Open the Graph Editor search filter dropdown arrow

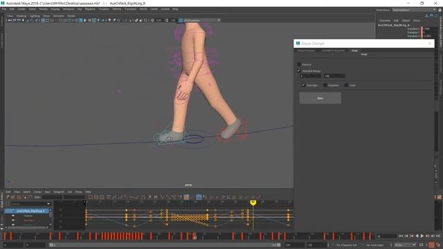pos(48,204)
